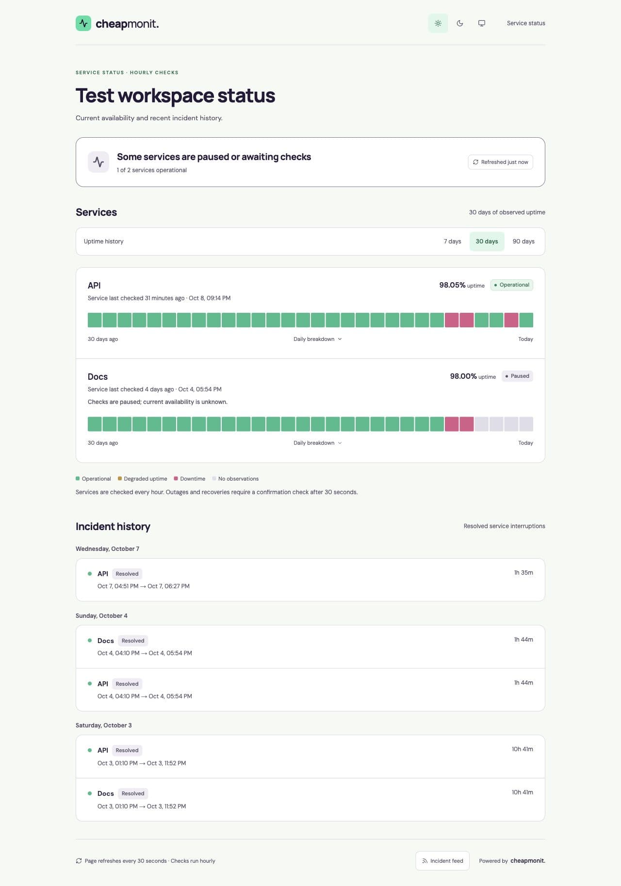Select 7 days uptime history

pyautogui.click(x=452, y=242)
